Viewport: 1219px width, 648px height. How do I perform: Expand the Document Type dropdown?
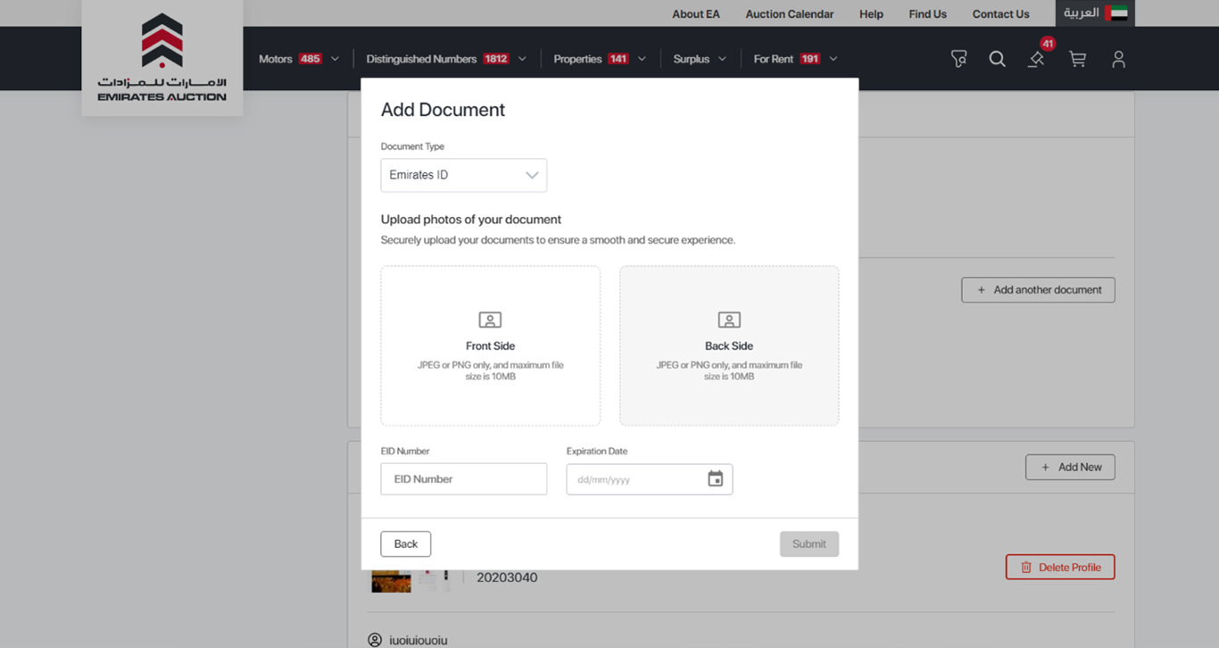click(x=463, y=175)
